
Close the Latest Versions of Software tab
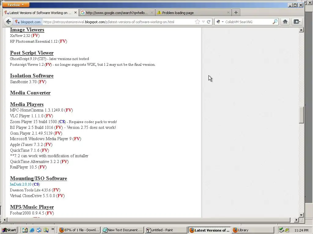75,12
